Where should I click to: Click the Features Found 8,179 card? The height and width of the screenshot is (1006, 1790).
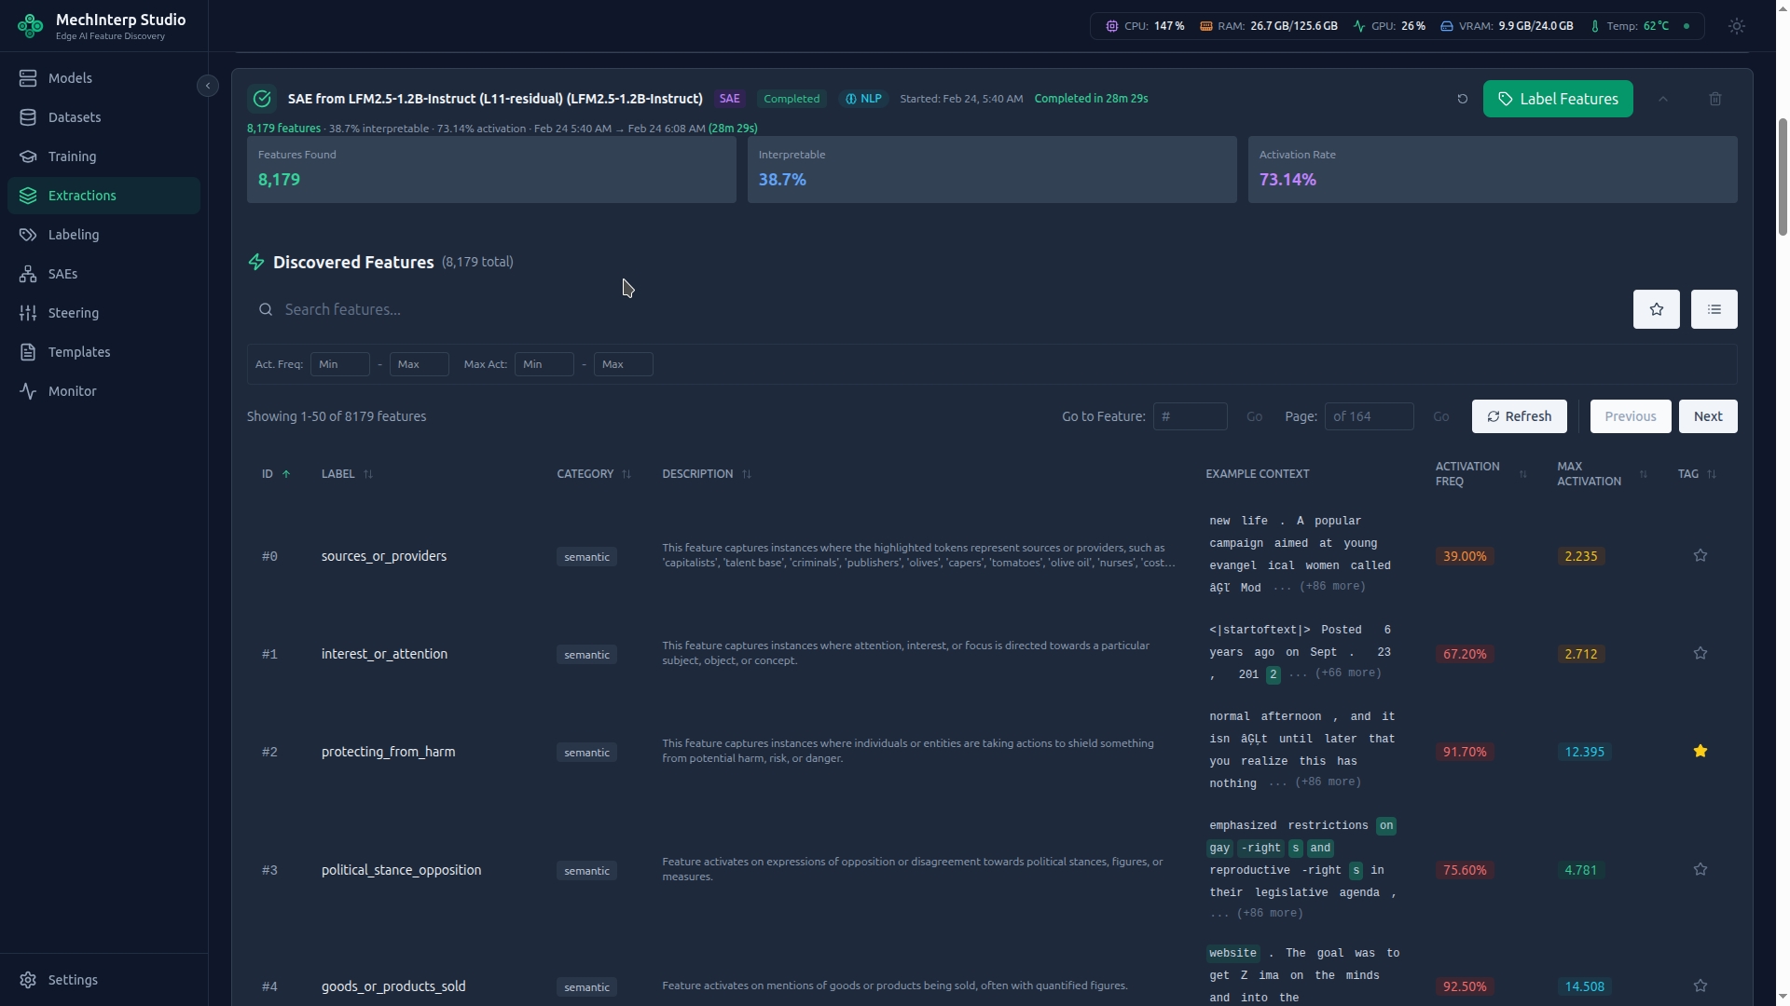click(491, 170)
